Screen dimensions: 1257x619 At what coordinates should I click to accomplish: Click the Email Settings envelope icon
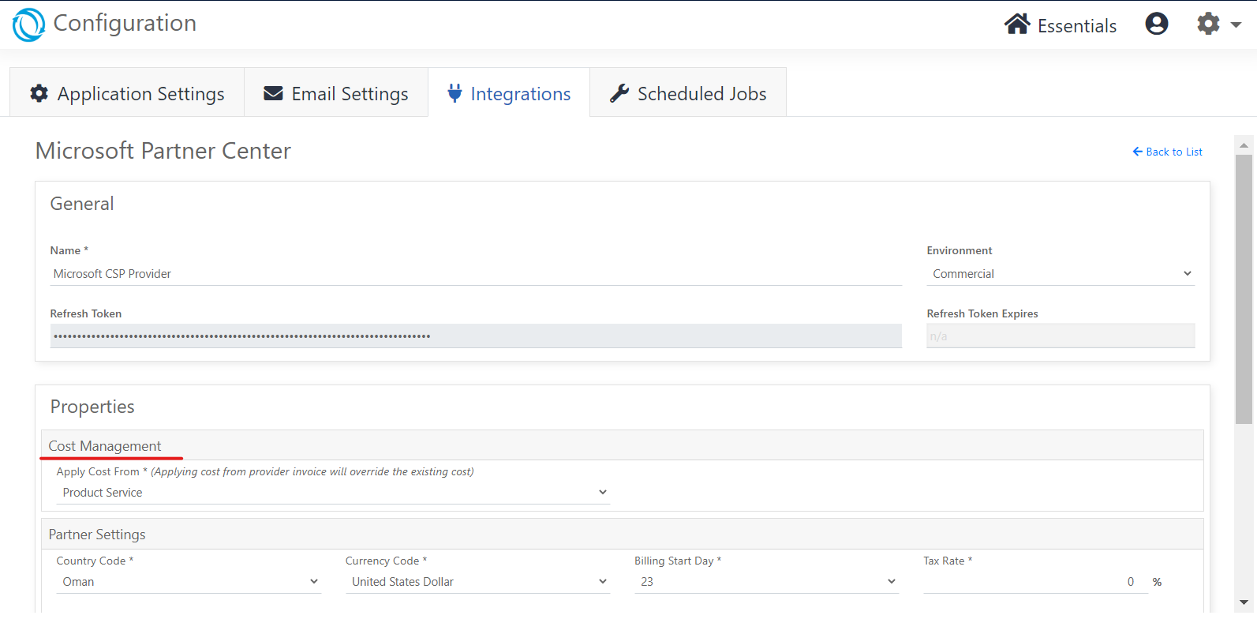[273, 93]
